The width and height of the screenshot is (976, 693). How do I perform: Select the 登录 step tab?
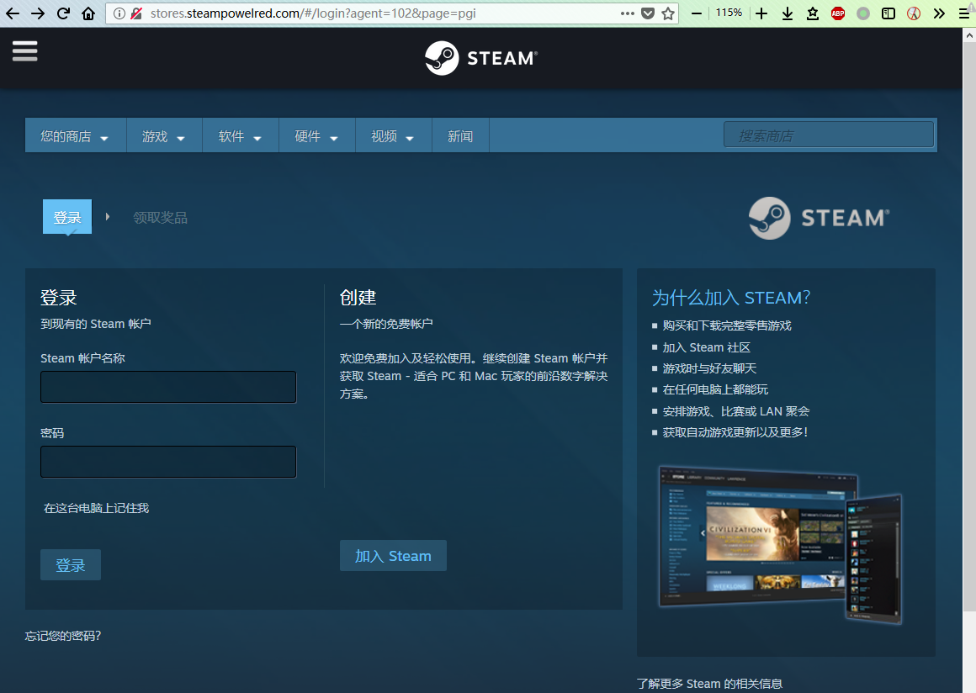coord(67,217)
